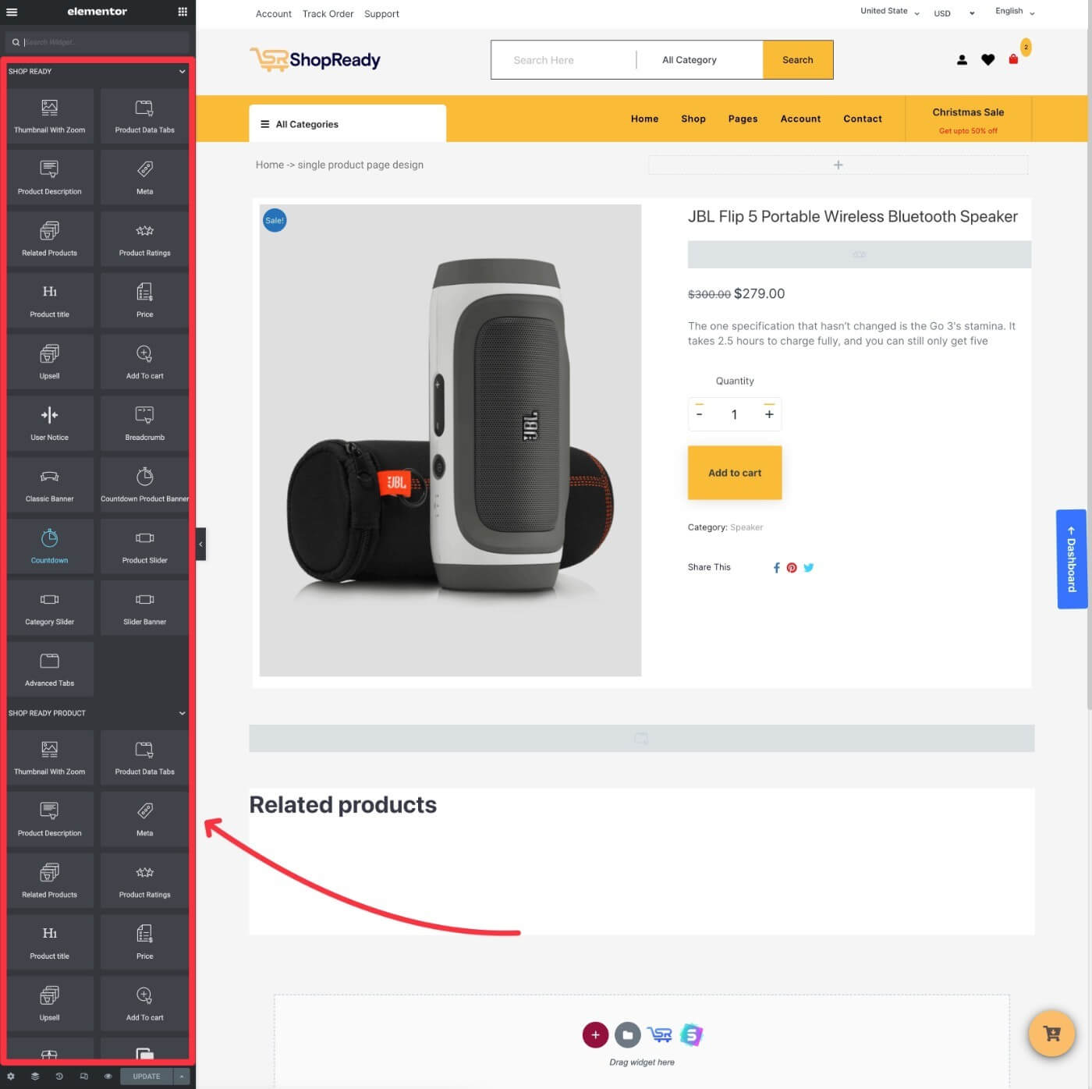Select Product Ratings widget under Shop Ready Product
This screenshot has height=1089, width=1092.
pos(145,881)
